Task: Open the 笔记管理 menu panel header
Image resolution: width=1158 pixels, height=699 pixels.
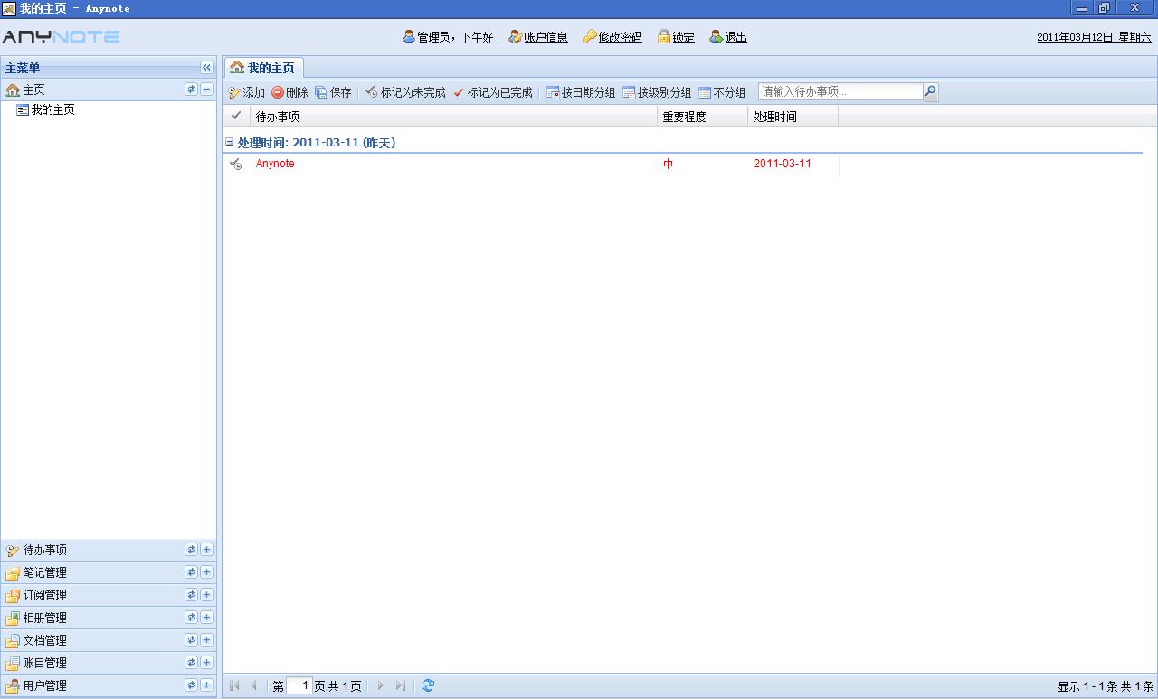Action: [109, 572]
